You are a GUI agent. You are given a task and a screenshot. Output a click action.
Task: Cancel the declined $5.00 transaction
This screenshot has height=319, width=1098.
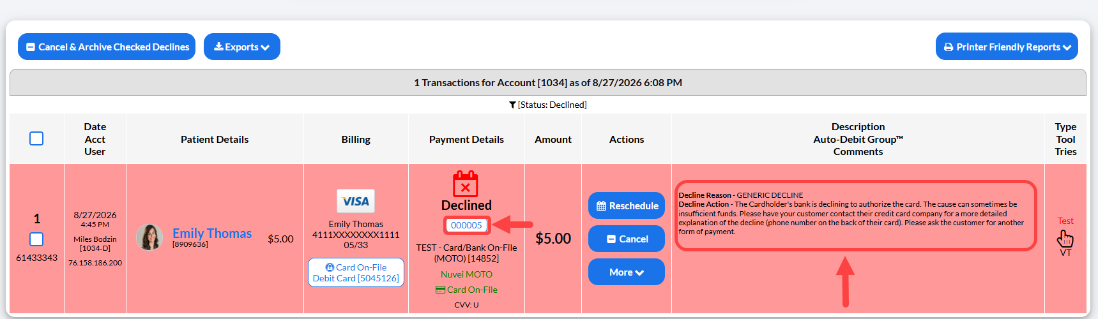pyautogui.click(x=627, y=239)
